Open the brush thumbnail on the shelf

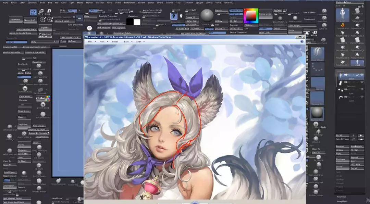317,54
